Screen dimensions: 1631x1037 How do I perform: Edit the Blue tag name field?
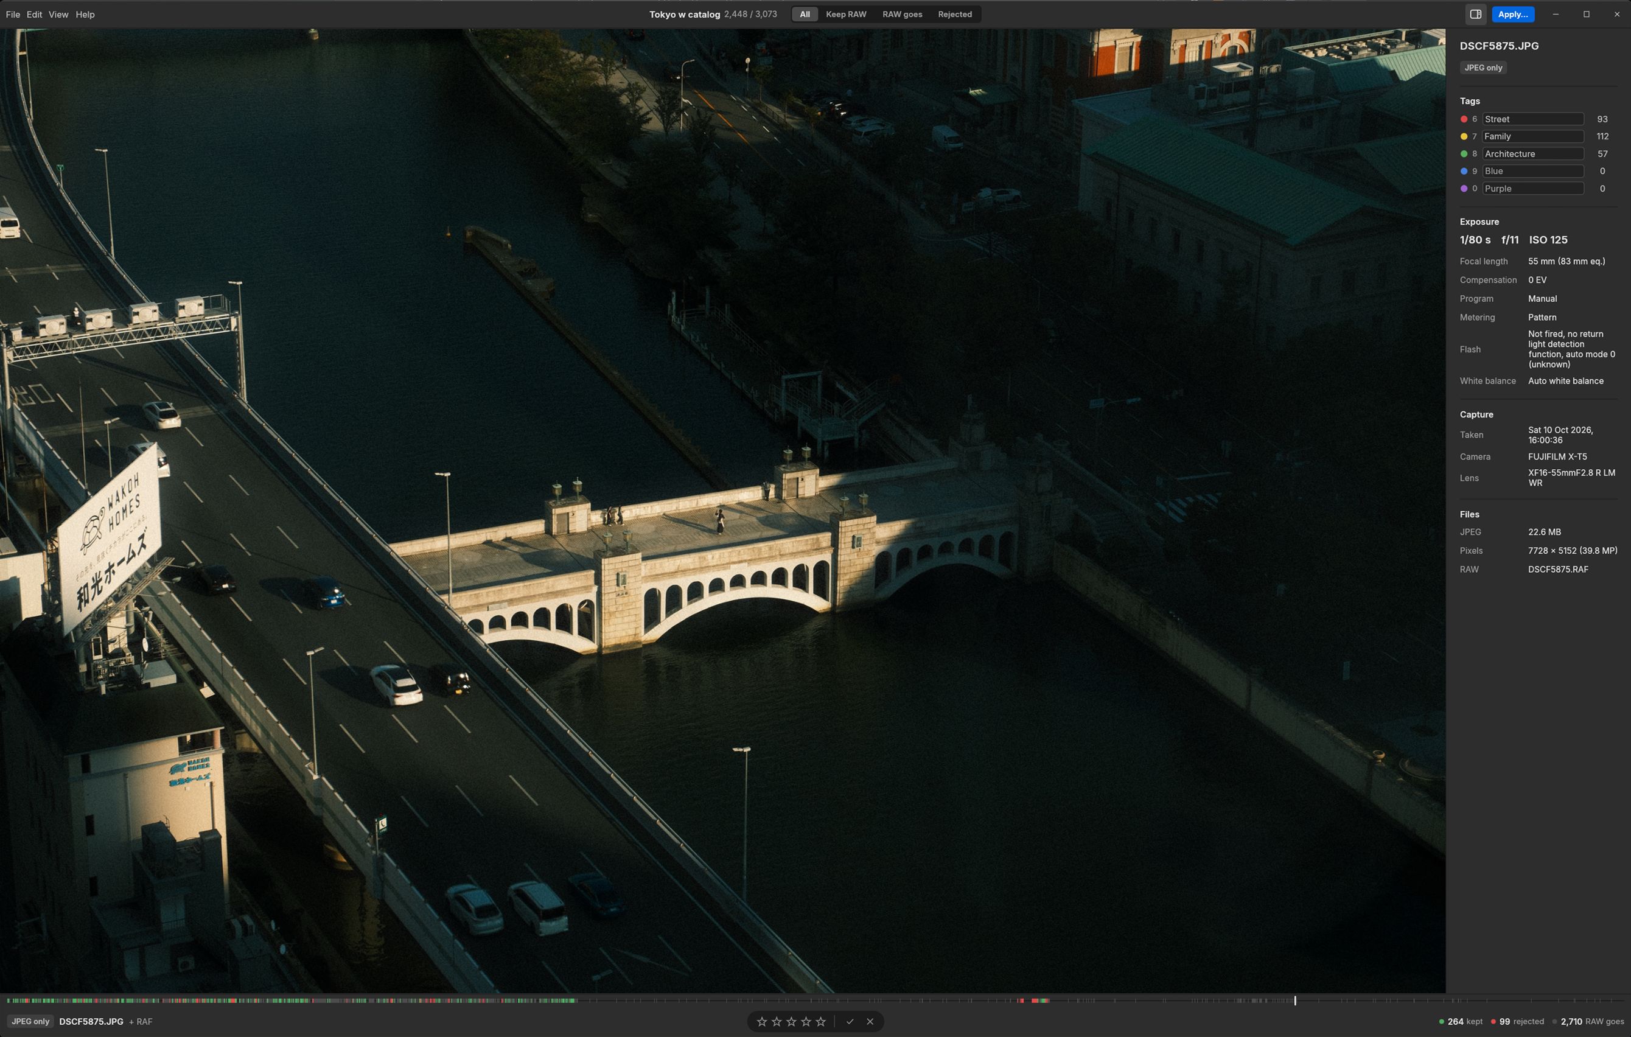click(x=1533, y=172)
